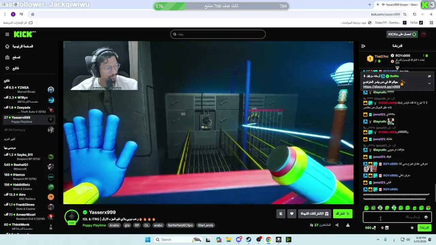Viewport: 436px width, 245px height.
Task: Open TikTok bookmark
Action: (x=416, y=23)
